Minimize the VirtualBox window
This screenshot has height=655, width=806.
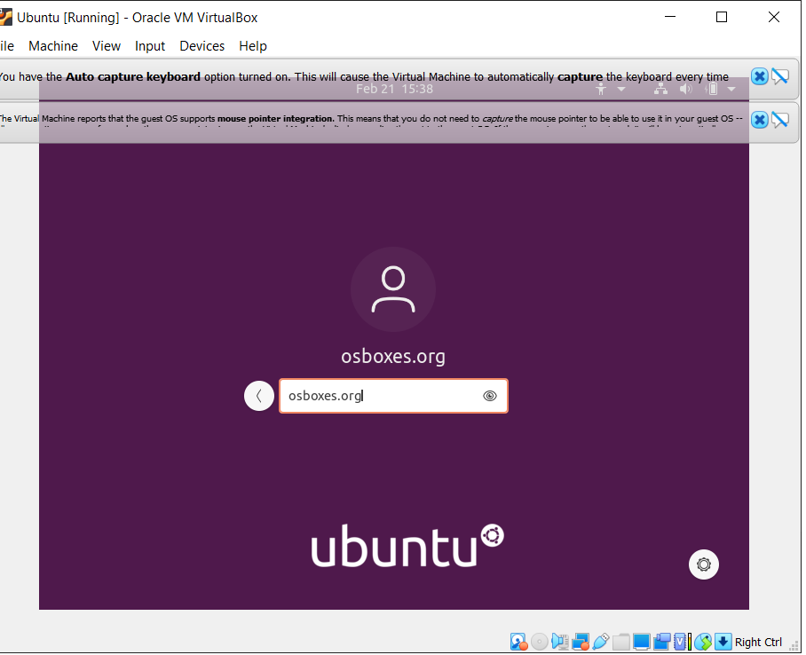[670, 17]
